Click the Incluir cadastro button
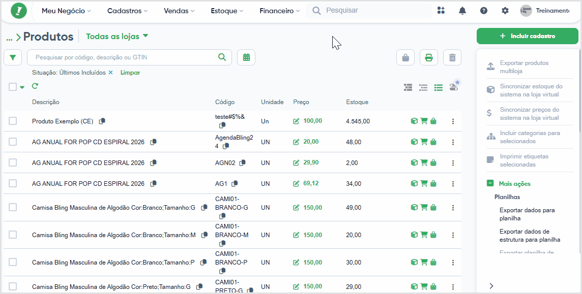The height and width of the screenshot is (294, 582). 528,36
